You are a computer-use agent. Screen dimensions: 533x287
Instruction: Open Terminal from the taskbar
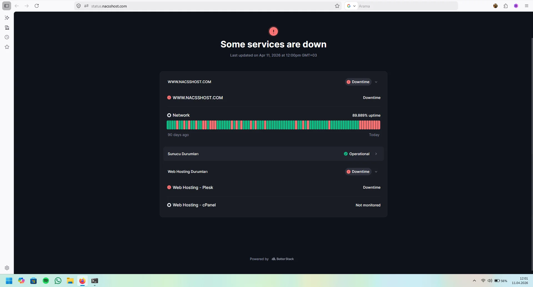click(95, 281)
